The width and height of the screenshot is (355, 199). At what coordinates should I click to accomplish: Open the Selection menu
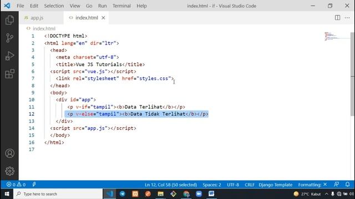54,6
